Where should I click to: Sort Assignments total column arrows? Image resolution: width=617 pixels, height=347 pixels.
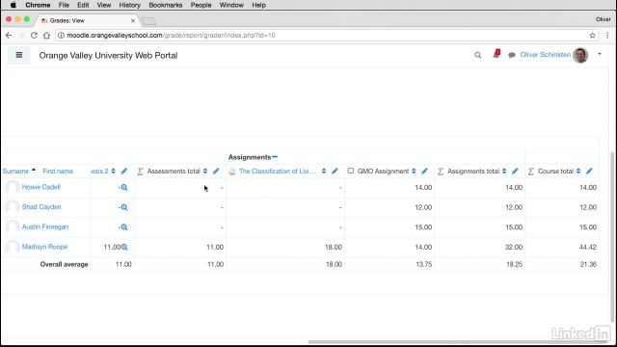pos(504,172)
